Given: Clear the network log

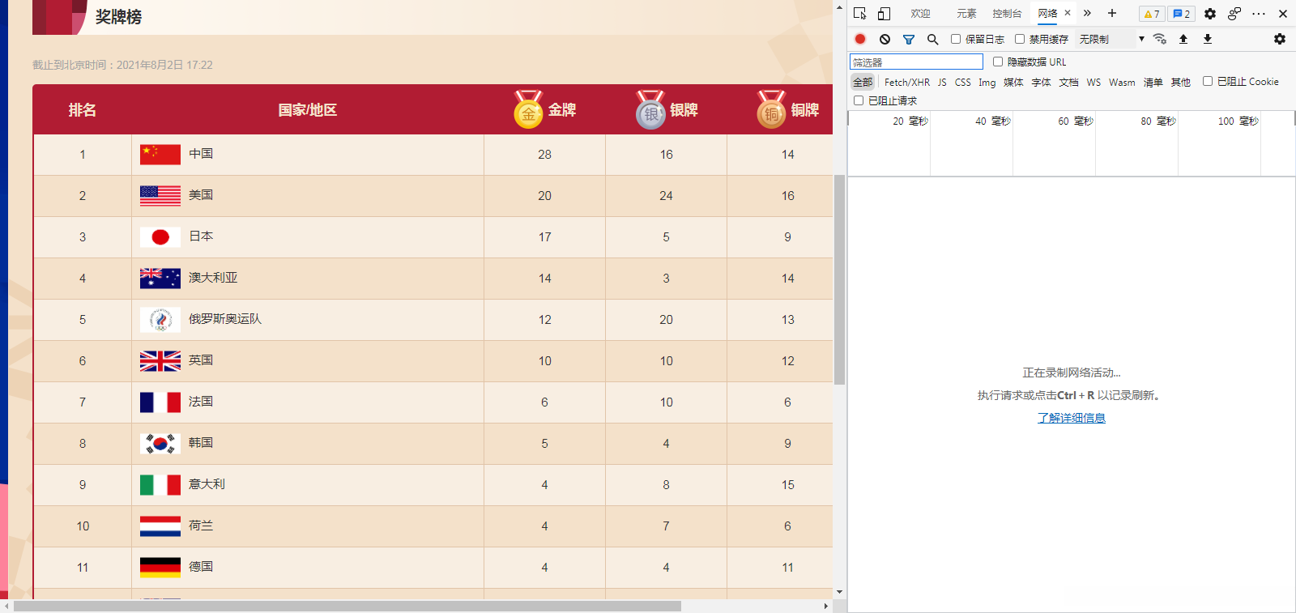Looking at the screenshot, I should pos(885,39).
